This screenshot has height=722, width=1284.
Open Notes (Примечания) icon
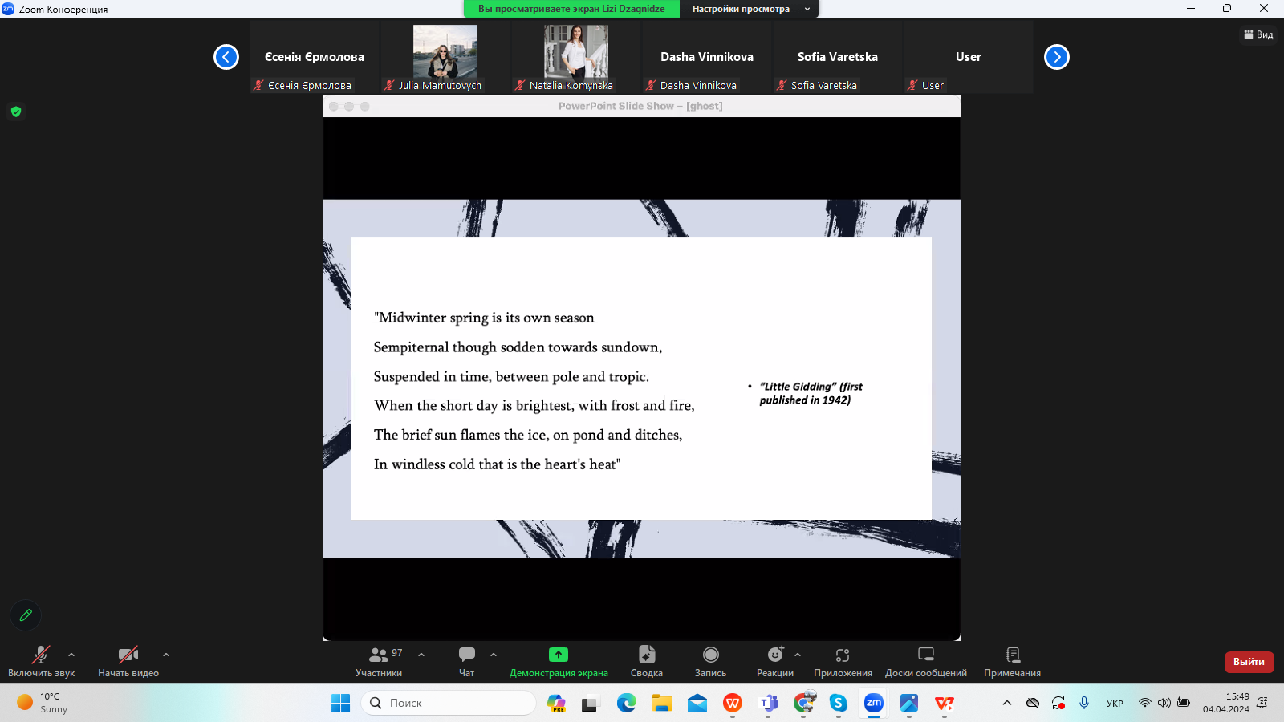tap(1012, 655)
